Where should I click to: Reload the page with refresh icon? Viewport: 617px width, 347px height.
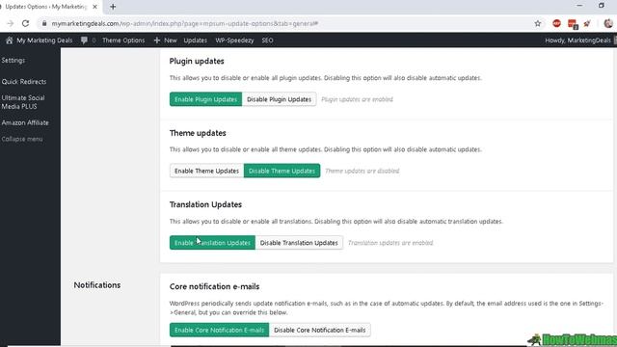(x=26, y=23)
